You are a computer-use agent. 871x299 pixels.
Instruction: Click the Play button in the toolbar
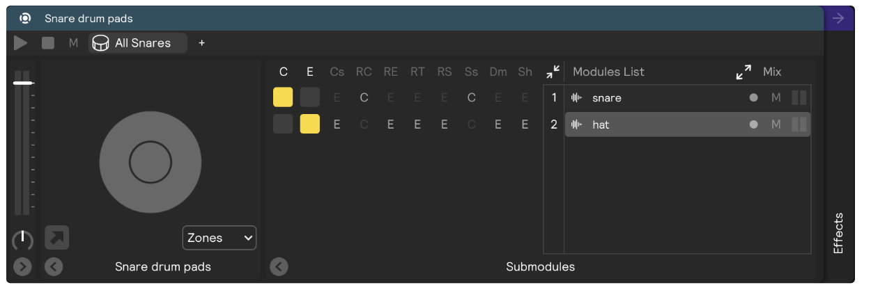pyautogui.click(x=21, y=43)
